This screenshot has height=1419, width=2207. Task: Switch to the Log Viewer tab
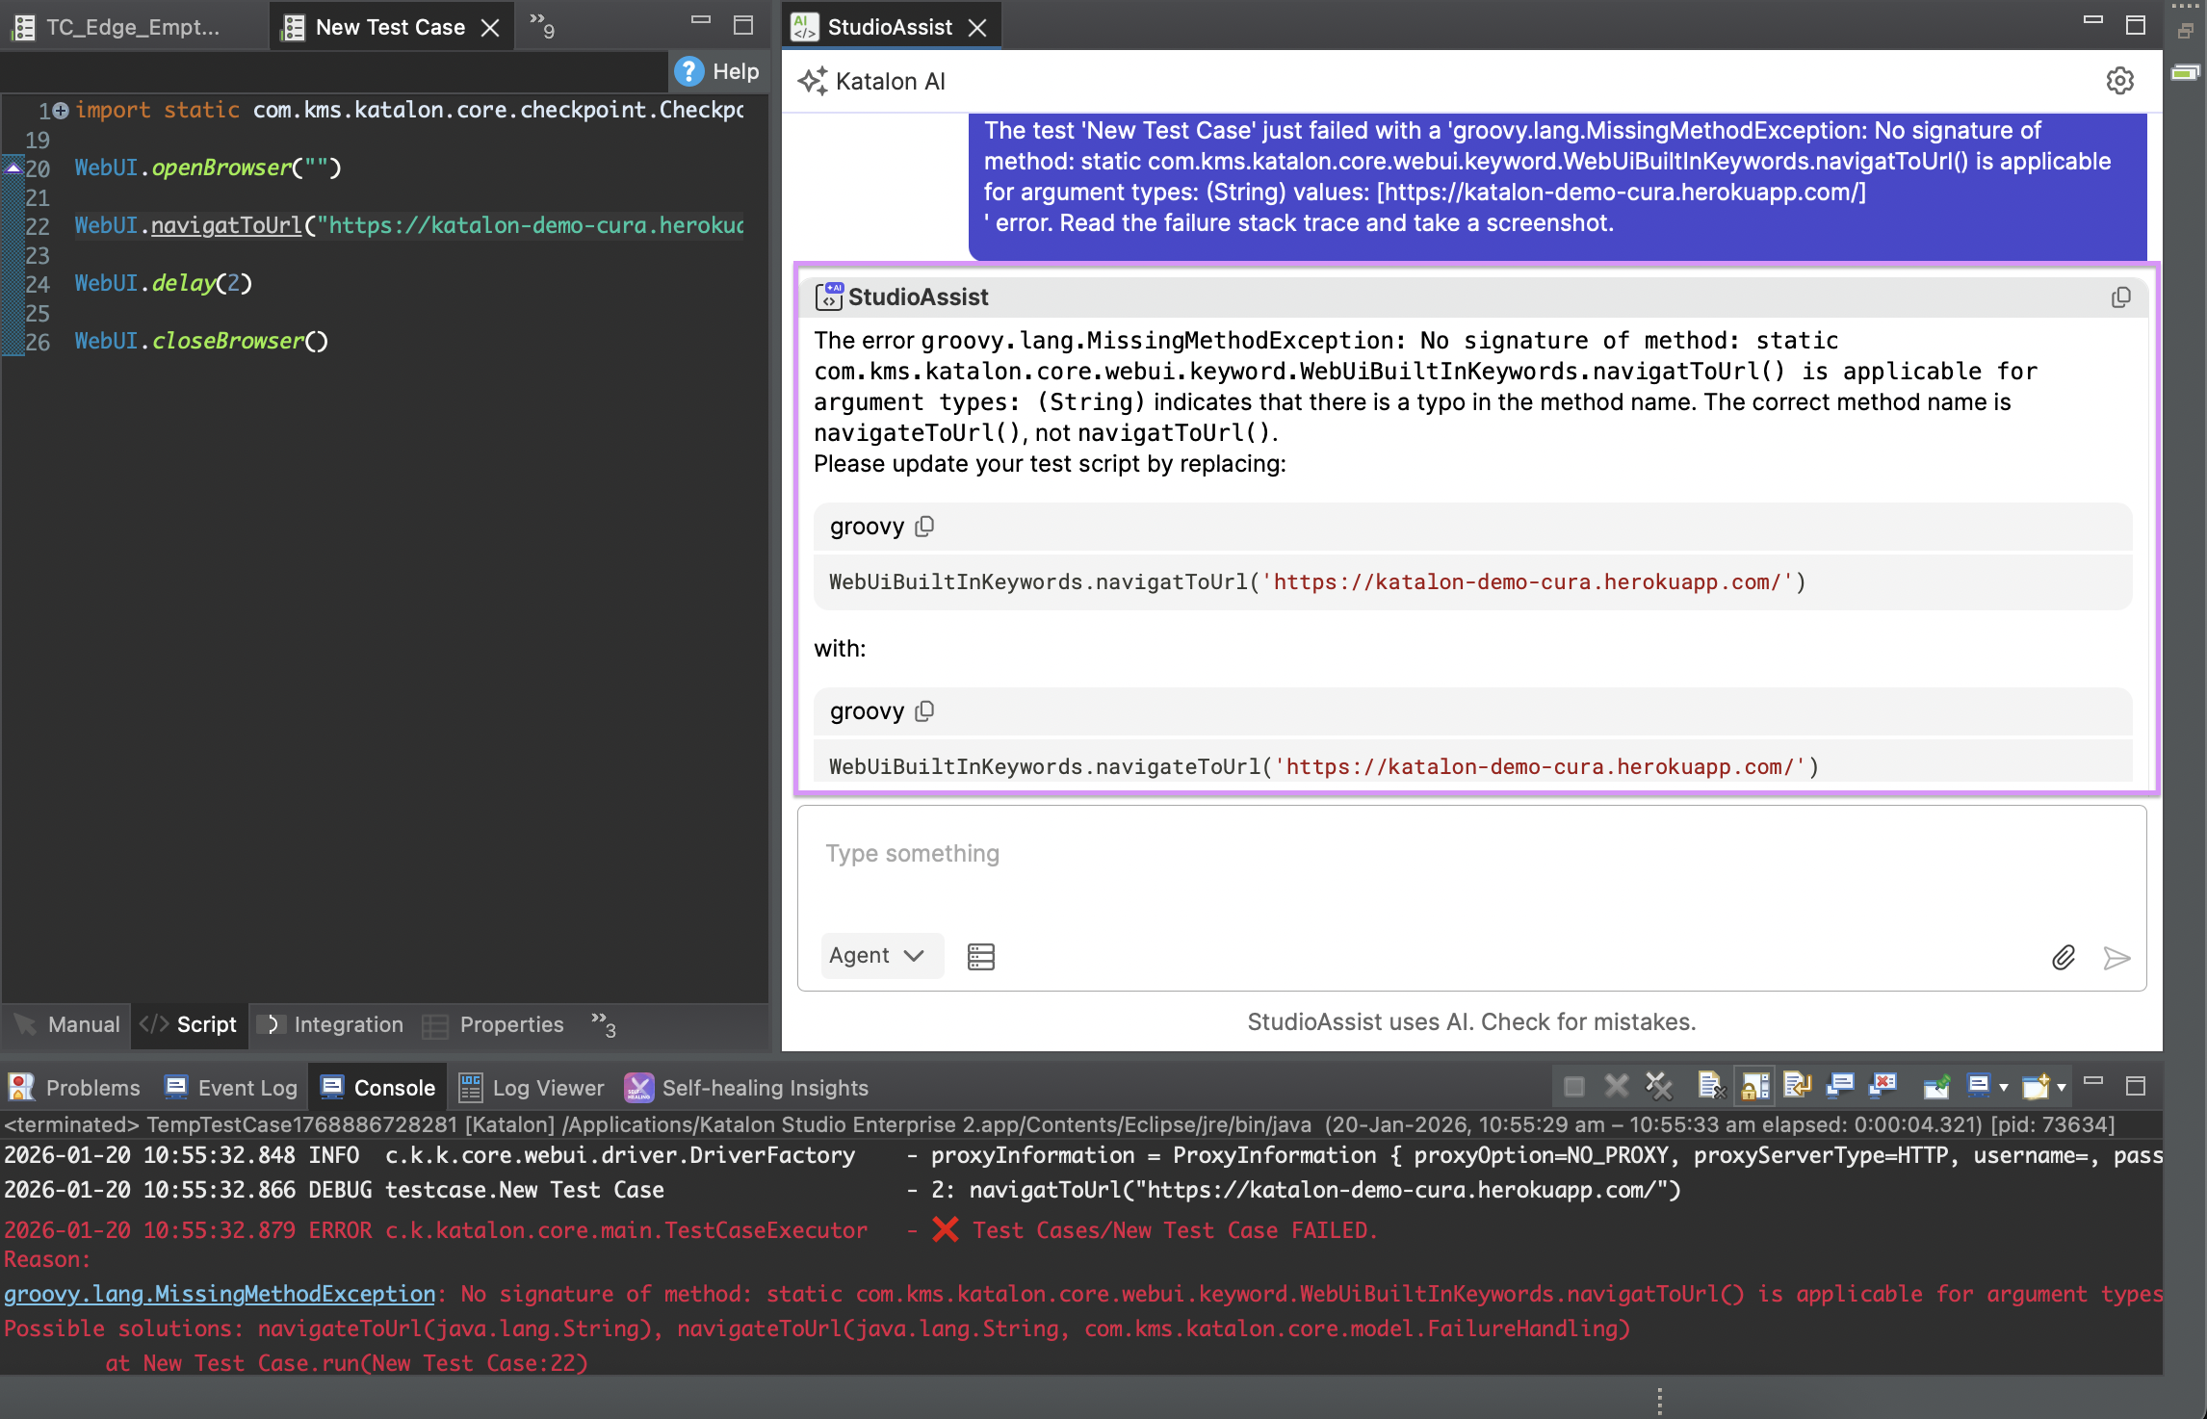pos(532,1088)
